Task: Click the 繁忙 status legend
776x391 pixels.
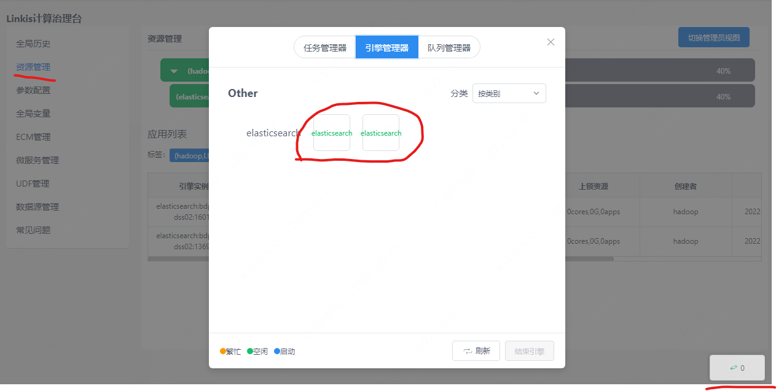Action: tap(230, 352)
